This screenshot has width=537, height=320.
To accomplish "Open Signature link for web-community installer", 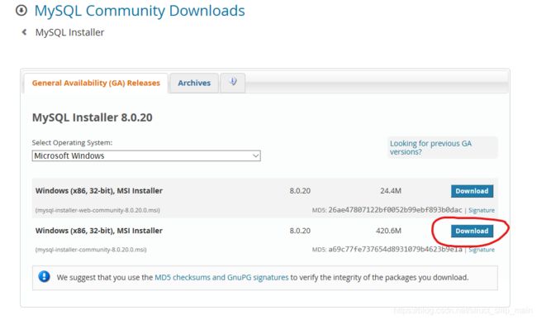I will [x=482, y=210].
